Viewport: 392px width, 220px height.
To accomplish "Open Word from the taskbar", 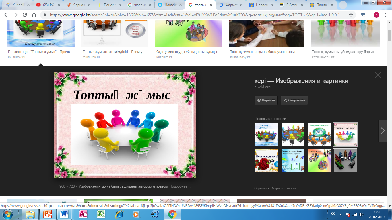I will [65, 214].
